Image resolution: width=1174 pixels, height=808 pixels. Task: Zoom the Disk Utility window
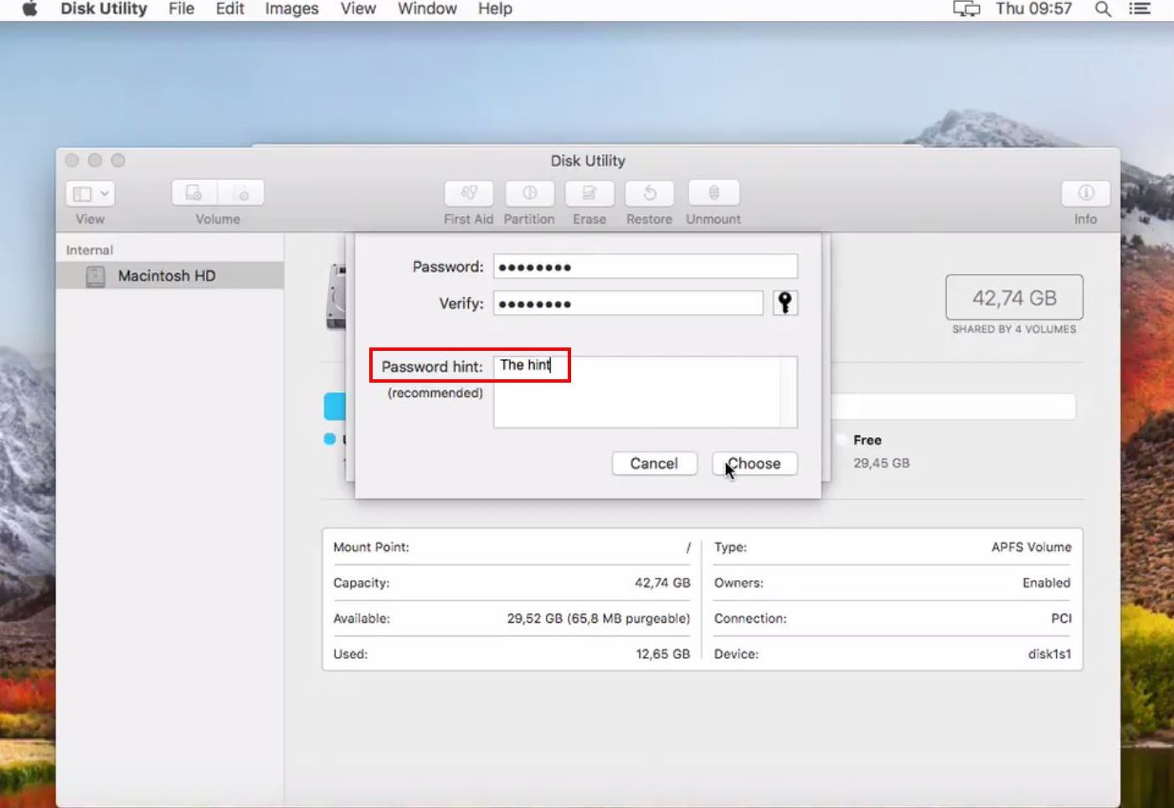pyautogui.click(x=118, y=160)
